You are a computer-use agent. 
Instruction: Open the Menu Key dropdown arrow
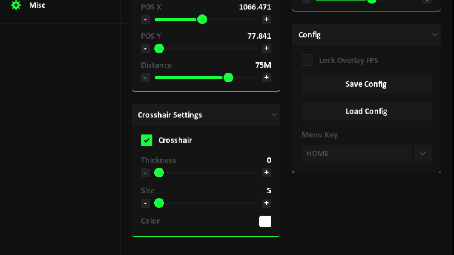tap(423, 154)
